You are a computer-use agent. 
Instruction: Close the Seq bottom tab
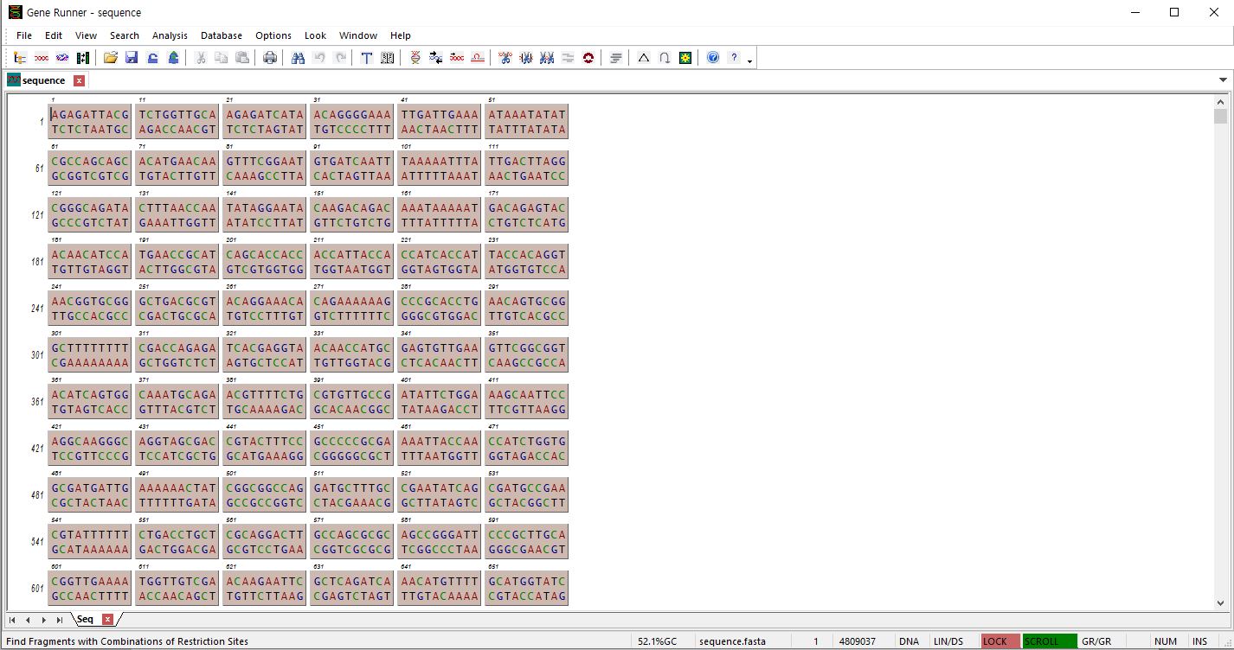click(107, 619)
